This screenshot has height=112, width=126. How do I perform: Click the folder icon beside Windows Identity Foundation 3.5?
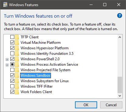click(17, 54)
